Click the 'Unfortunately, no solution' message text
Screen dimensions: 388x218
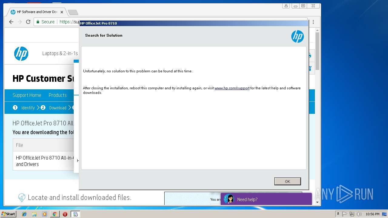pos(138,71)
